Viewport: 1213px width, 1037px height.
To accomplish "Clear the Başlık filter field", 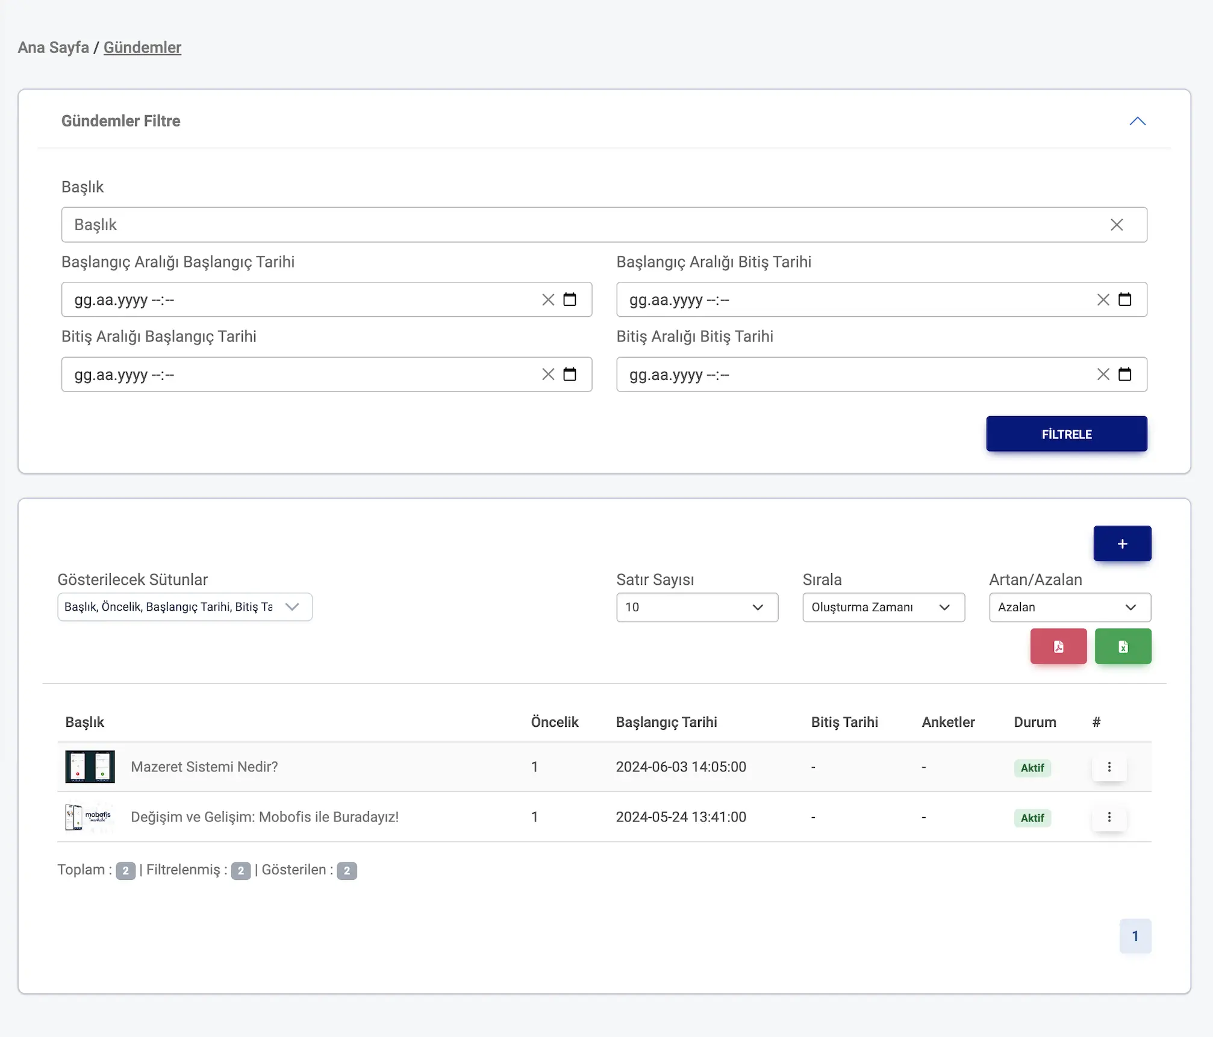I will (x=1117, y=225).
